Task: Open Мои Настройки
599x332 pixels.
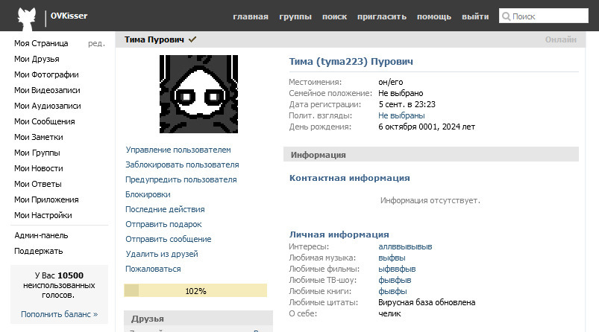Action: [x=43, y=215]
